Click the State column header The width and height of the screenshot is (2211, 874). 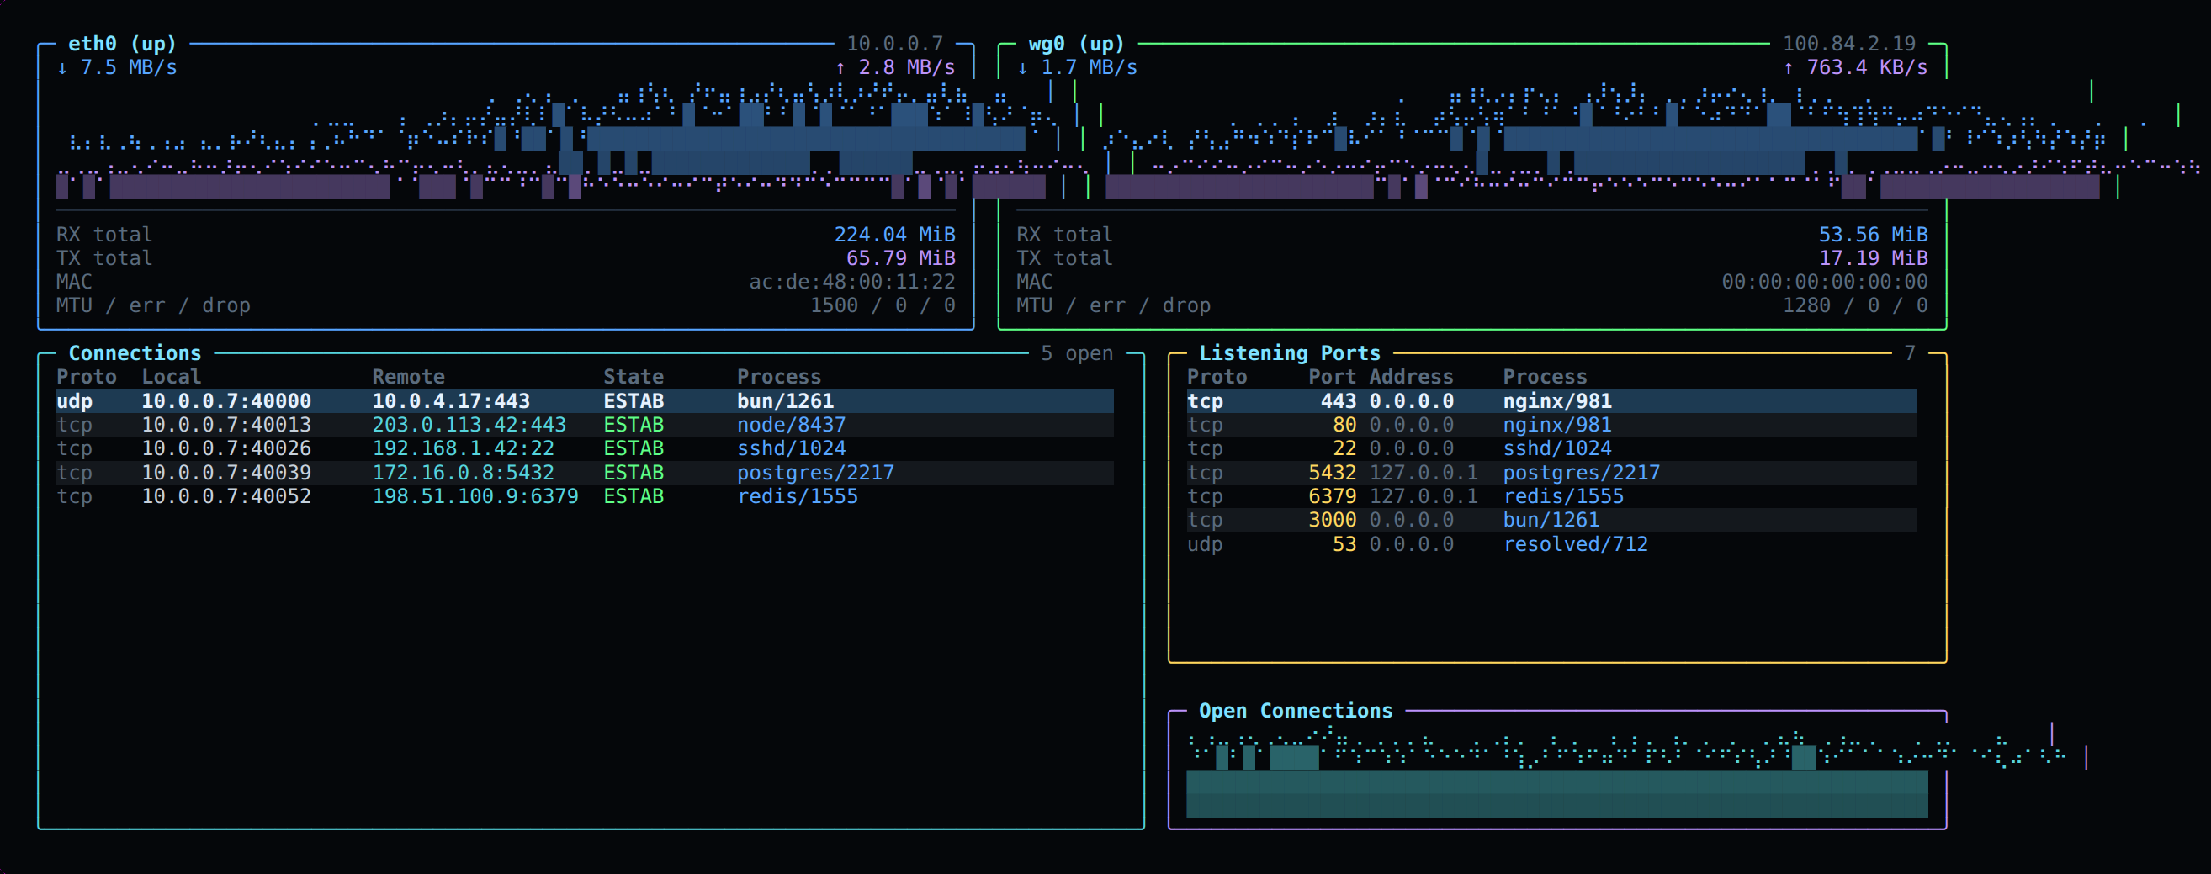(634, 376)
